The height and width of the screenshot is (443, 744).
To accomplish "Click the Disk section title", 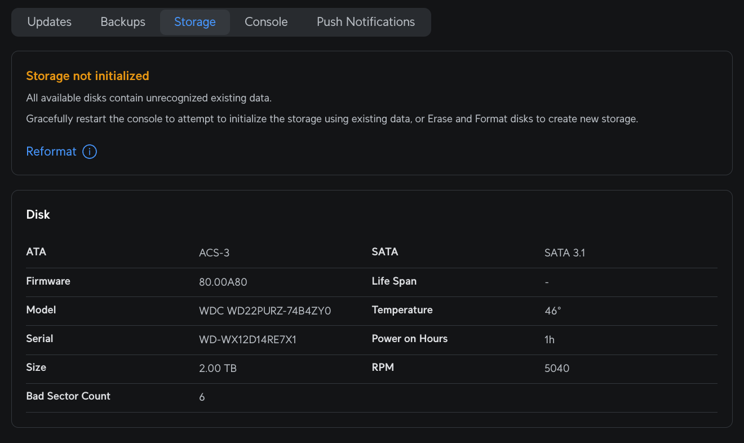I will pos(38,215).
